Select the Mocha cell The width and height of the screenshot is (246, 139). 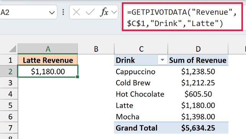(x=141, y=116)
